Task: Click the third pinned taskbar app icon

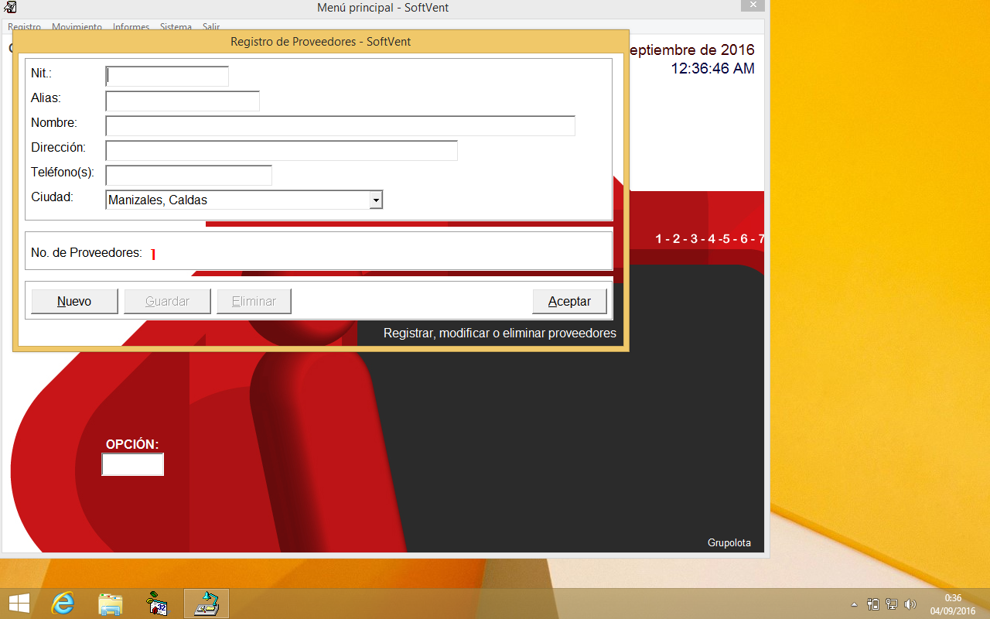Action: 158,604
